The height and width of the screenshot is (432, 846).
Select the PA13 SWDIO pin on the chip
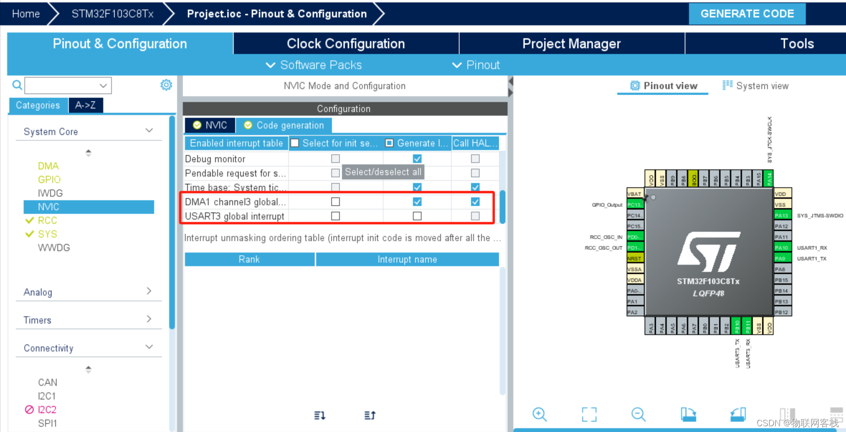pyautogui.click(x=782, y=216)
